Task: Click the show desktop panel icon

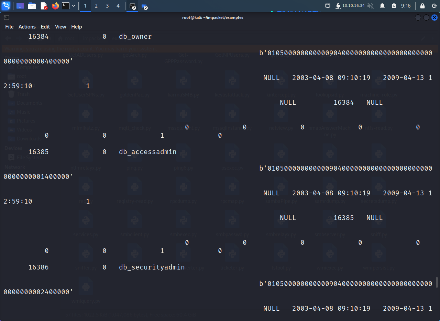Action: click(x=20, y=6)
